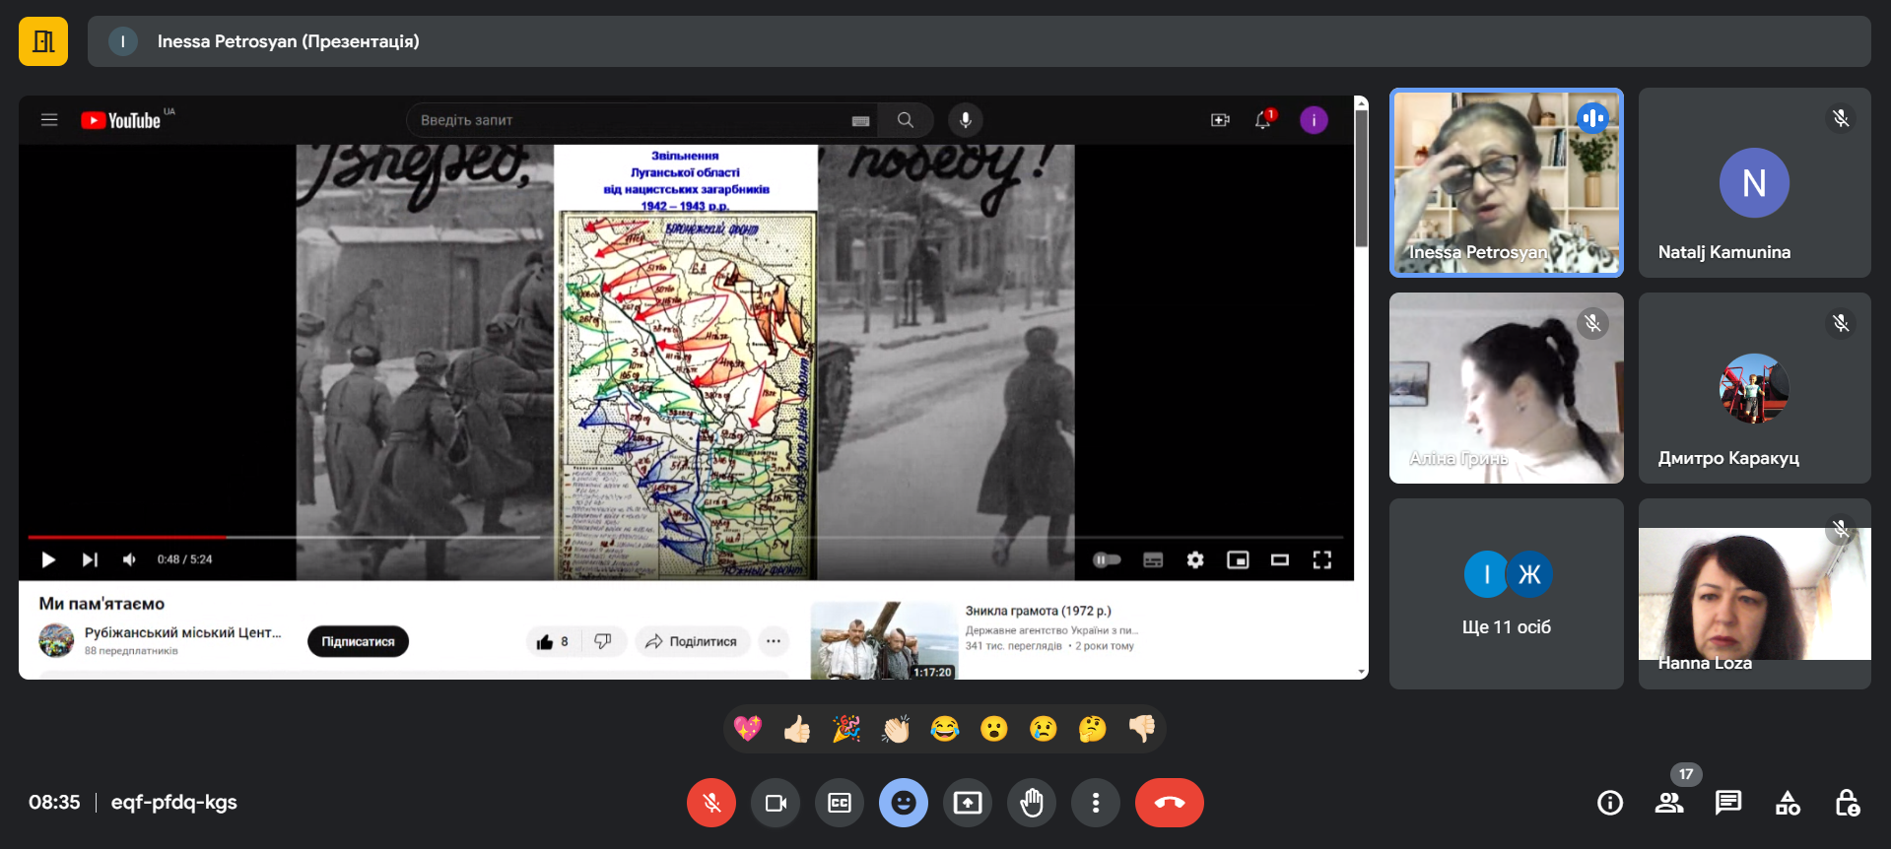
Task: Open meeting details info icon
Action: tap(1609, 803)
